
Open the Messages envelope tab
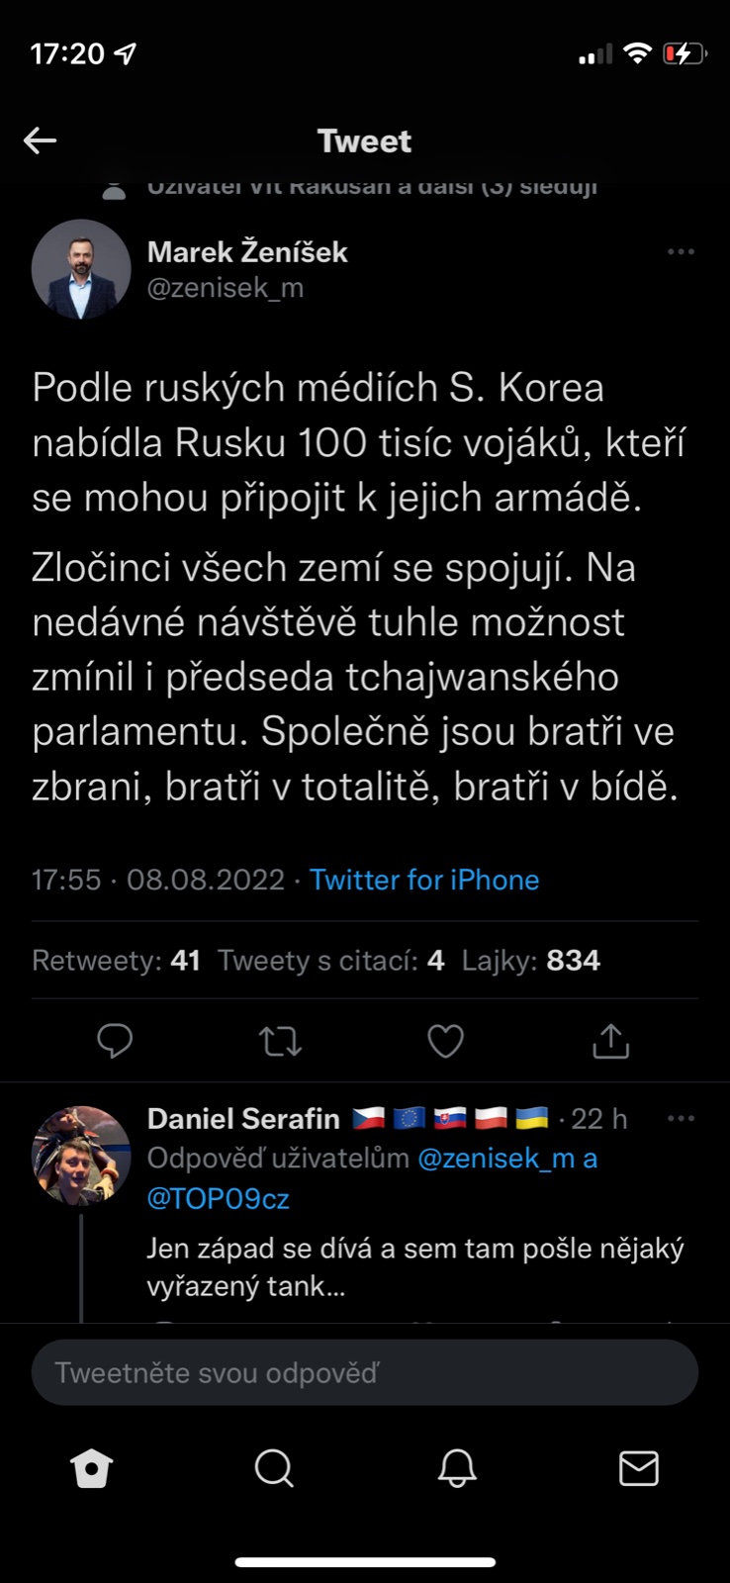(x=638, y=1469)
